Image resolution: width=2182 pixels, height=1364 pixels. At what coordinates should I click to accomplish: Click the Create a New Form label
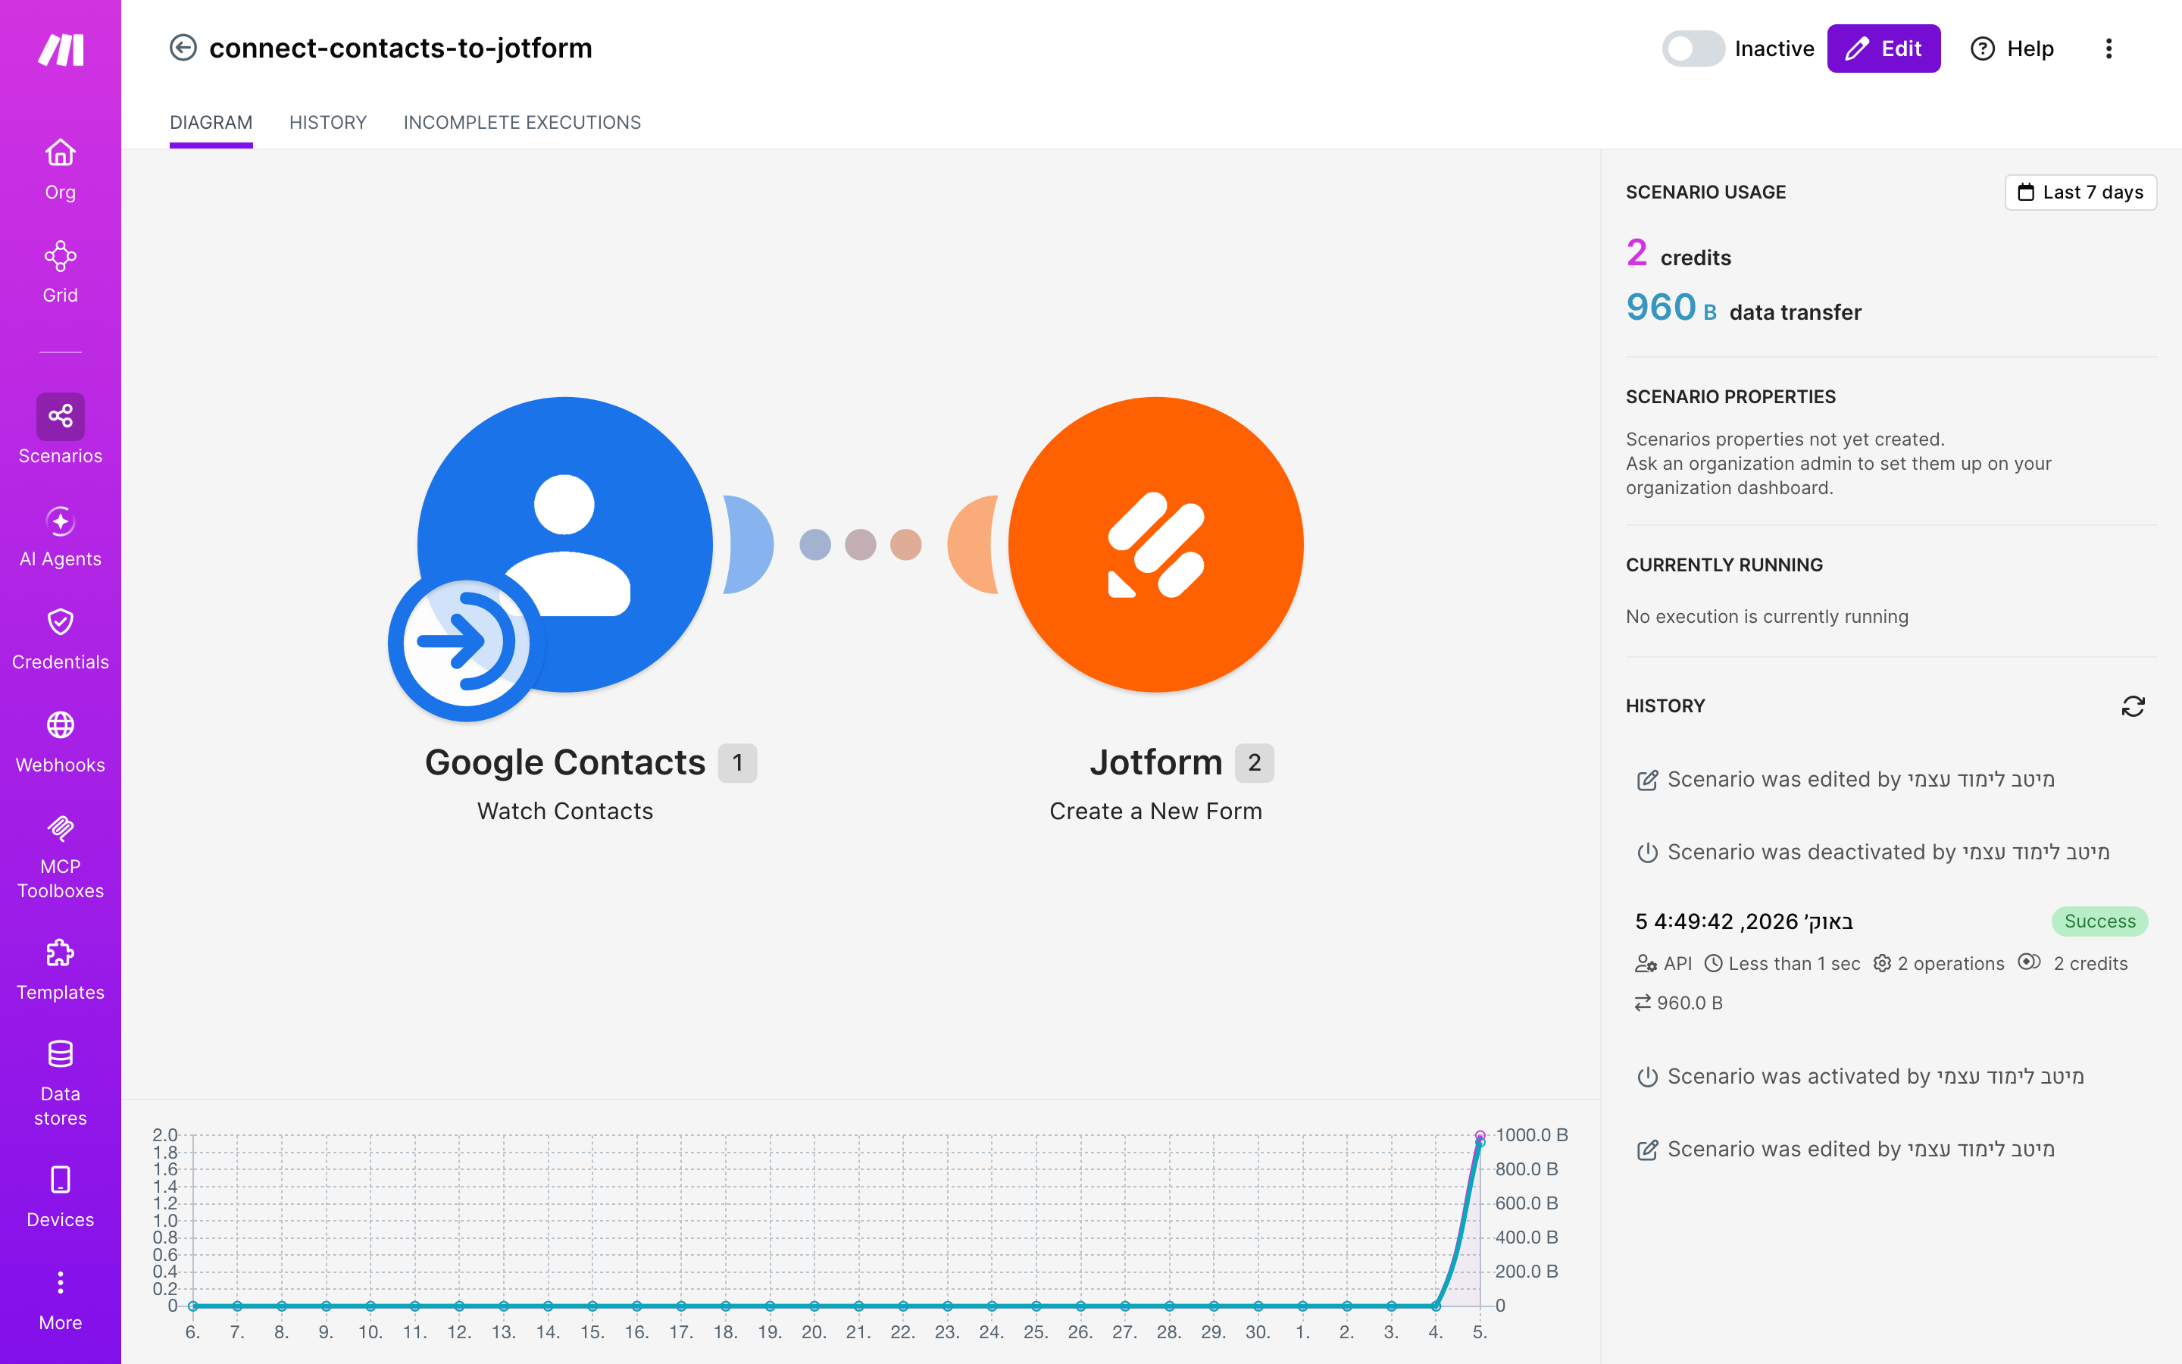tap(1156, 811)
